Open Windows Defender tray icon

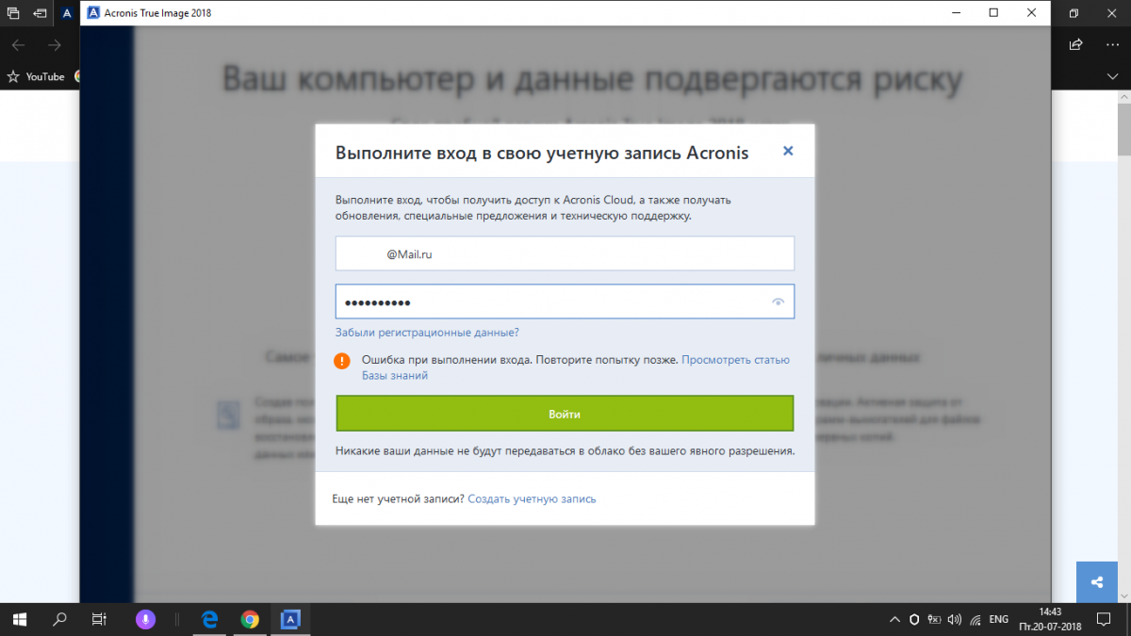[913, 620]
